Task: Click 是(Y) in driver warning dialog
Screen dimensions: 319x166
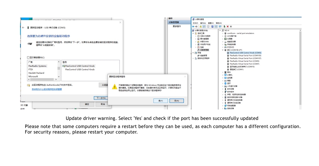Action: coord(160,100)
